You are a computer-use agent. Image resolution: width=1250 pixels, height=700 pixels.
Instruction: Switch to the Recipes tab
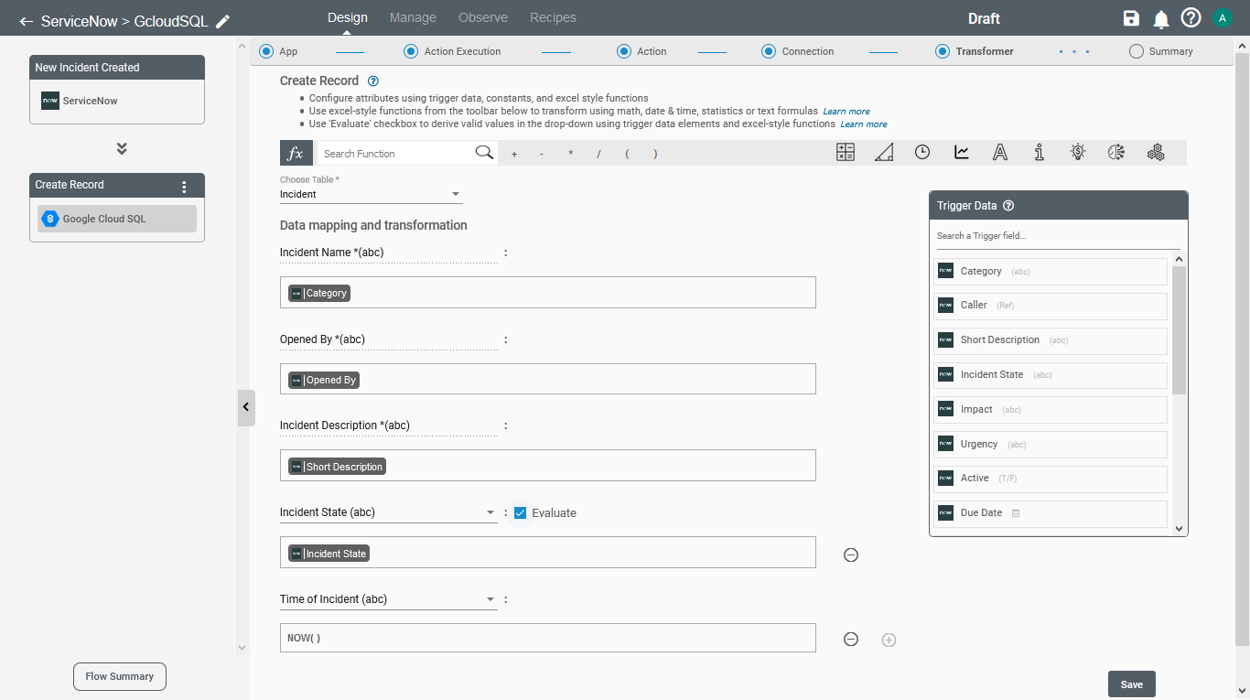pos(553,17)
